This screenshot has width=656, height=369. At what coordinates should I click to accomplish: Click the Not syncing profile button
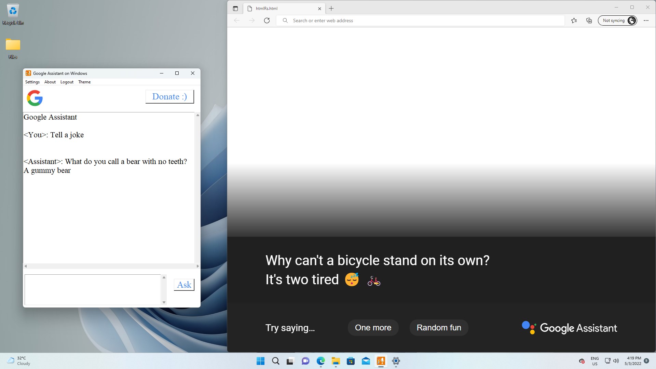coord(617,20)
